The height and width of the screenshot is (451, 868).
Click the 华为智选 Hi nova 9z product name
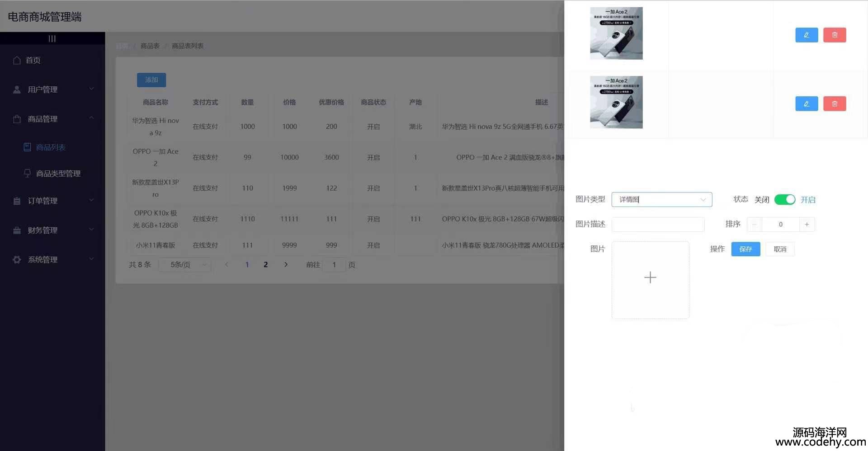[156, 127]
